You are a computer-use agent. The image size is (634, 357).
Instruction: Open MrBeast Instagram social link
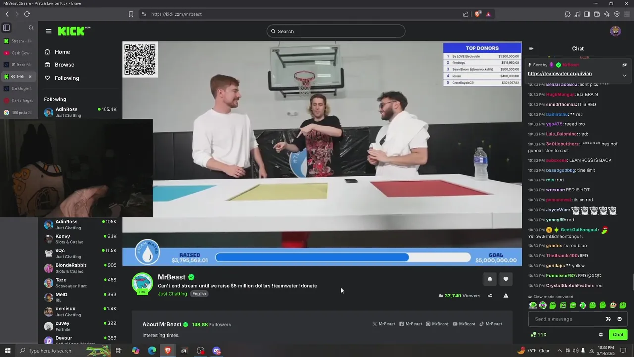437,324
